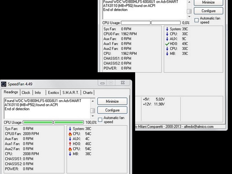This screenshot has width=232, height=174.
Task: Click Configure in the upper background window
Action: click(209, 11)
